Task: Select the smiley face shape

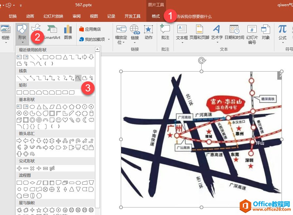Action: [59, 120]
